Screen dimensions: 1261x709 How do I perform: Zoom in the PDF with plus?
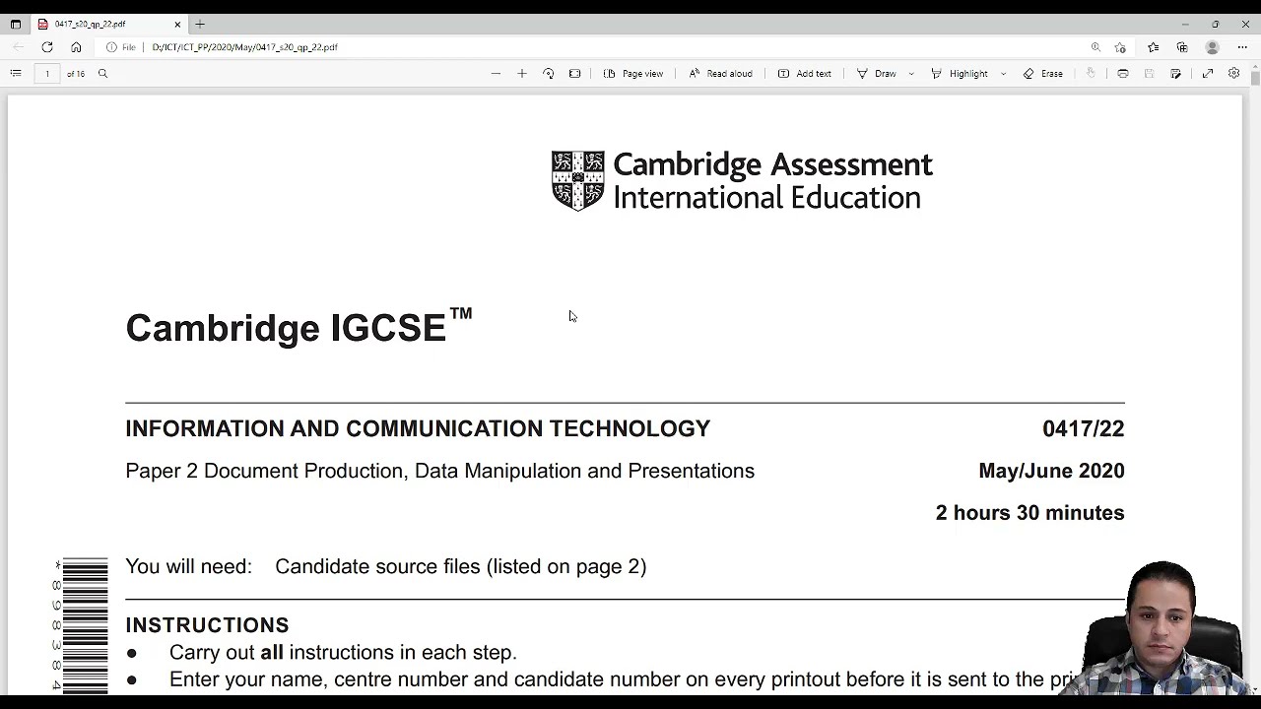(x=522, y=74)
